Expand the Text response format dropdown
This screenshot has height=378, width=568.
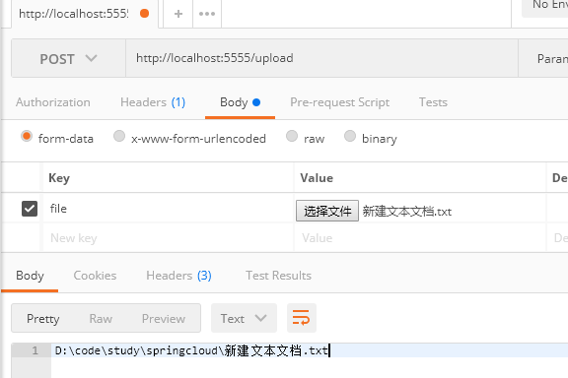pyautogui.click(x=244, y=318)
